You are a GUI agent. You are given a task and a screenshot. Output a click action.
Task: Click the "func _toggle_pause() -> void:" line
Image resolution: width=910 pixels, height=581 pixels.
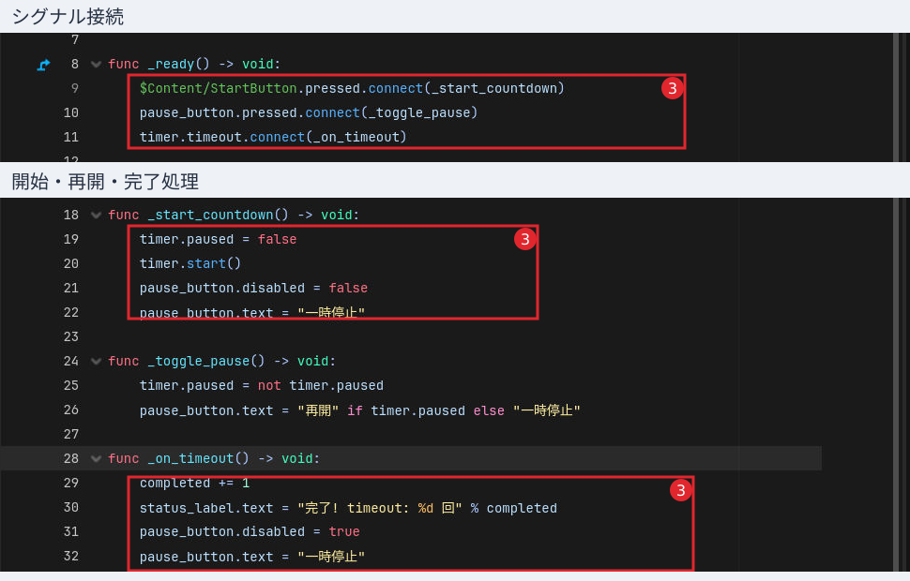click(221, 361)
